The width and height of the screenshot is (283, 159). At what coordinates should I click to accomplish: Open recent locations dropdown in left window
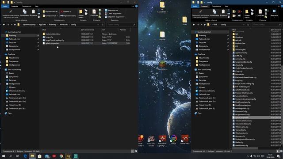(12, 25)
